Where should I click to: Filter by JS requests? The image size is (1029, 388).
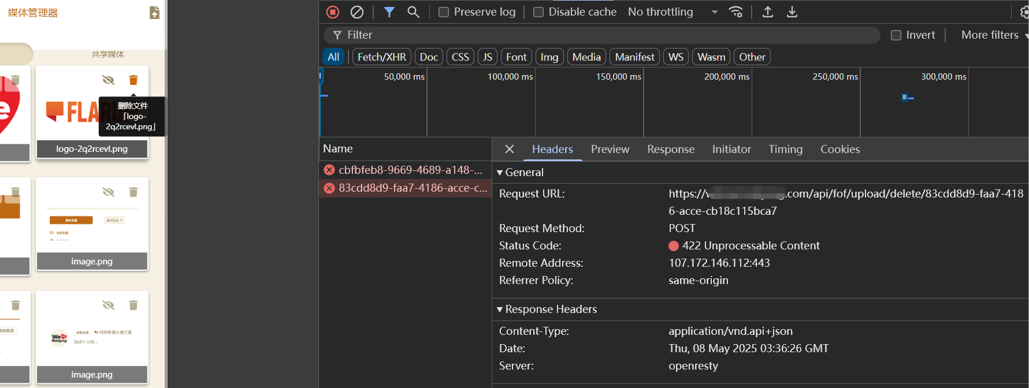(488, 57)
